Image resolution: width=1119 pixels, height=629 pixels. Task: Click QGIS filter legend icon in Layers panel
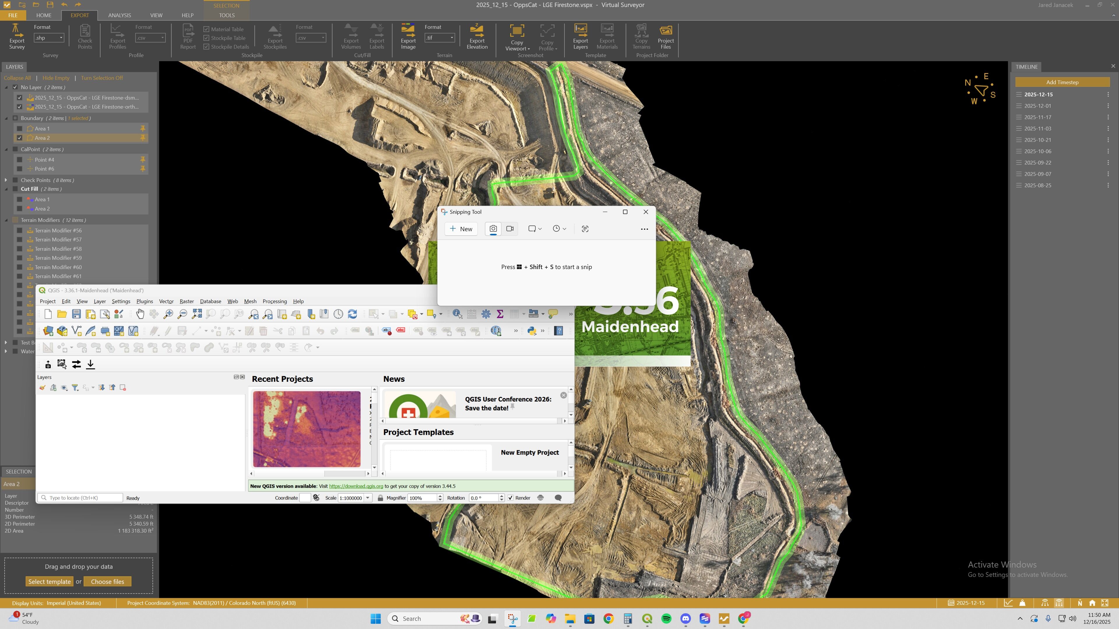pyautogui.click(x=75, y=388)
